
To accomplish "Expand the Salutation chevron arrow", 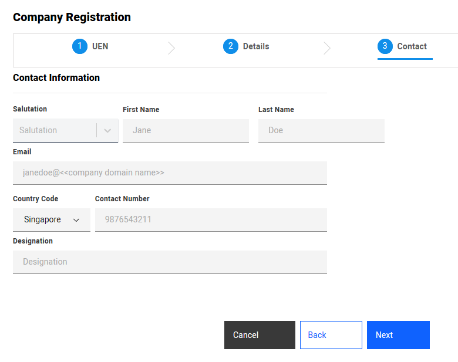I will (x=107, y=131).
